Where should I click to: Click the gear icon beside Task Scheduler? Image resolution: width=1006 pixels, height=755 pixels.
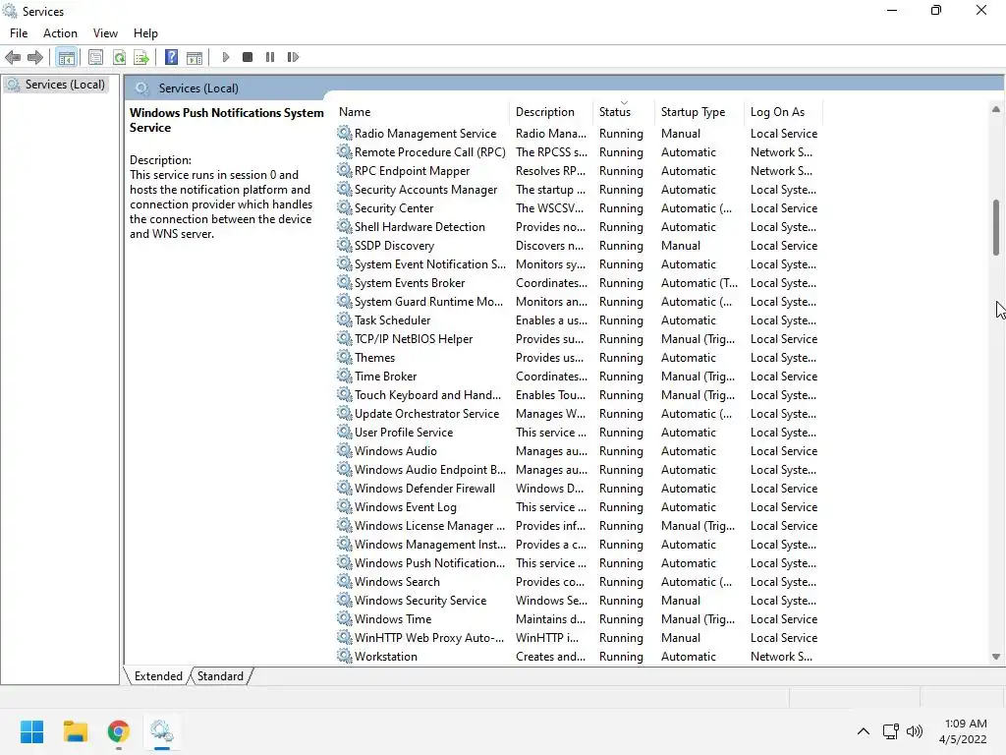345,319
